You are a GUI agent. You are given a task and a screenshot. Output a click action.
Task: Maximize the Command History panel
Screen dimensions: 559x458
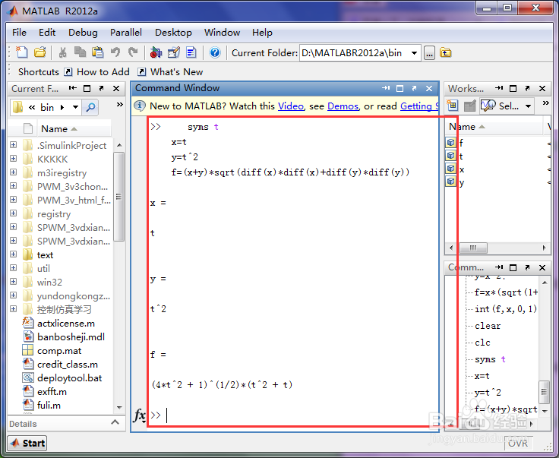tap(513, 267)
